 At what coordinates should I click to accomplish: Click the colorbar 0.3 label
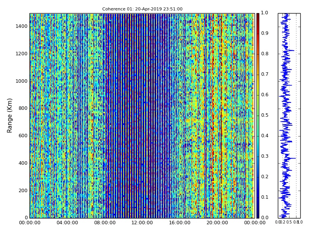(265, 156)
